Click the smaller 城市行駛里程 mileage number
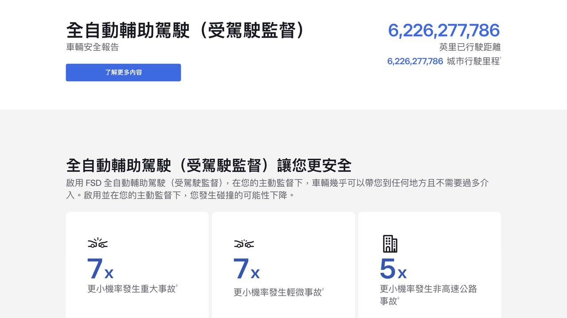Image resolution: width=567 pixels, height=318 pixels. (415, 61)
